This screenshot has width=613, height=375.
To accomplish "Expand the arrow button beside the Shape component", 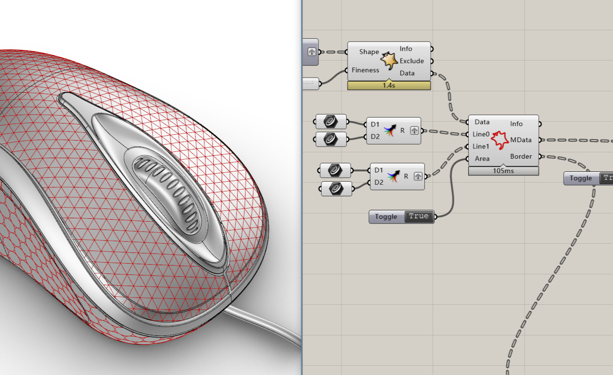I will pyautogui.click(x=311, y=51).
